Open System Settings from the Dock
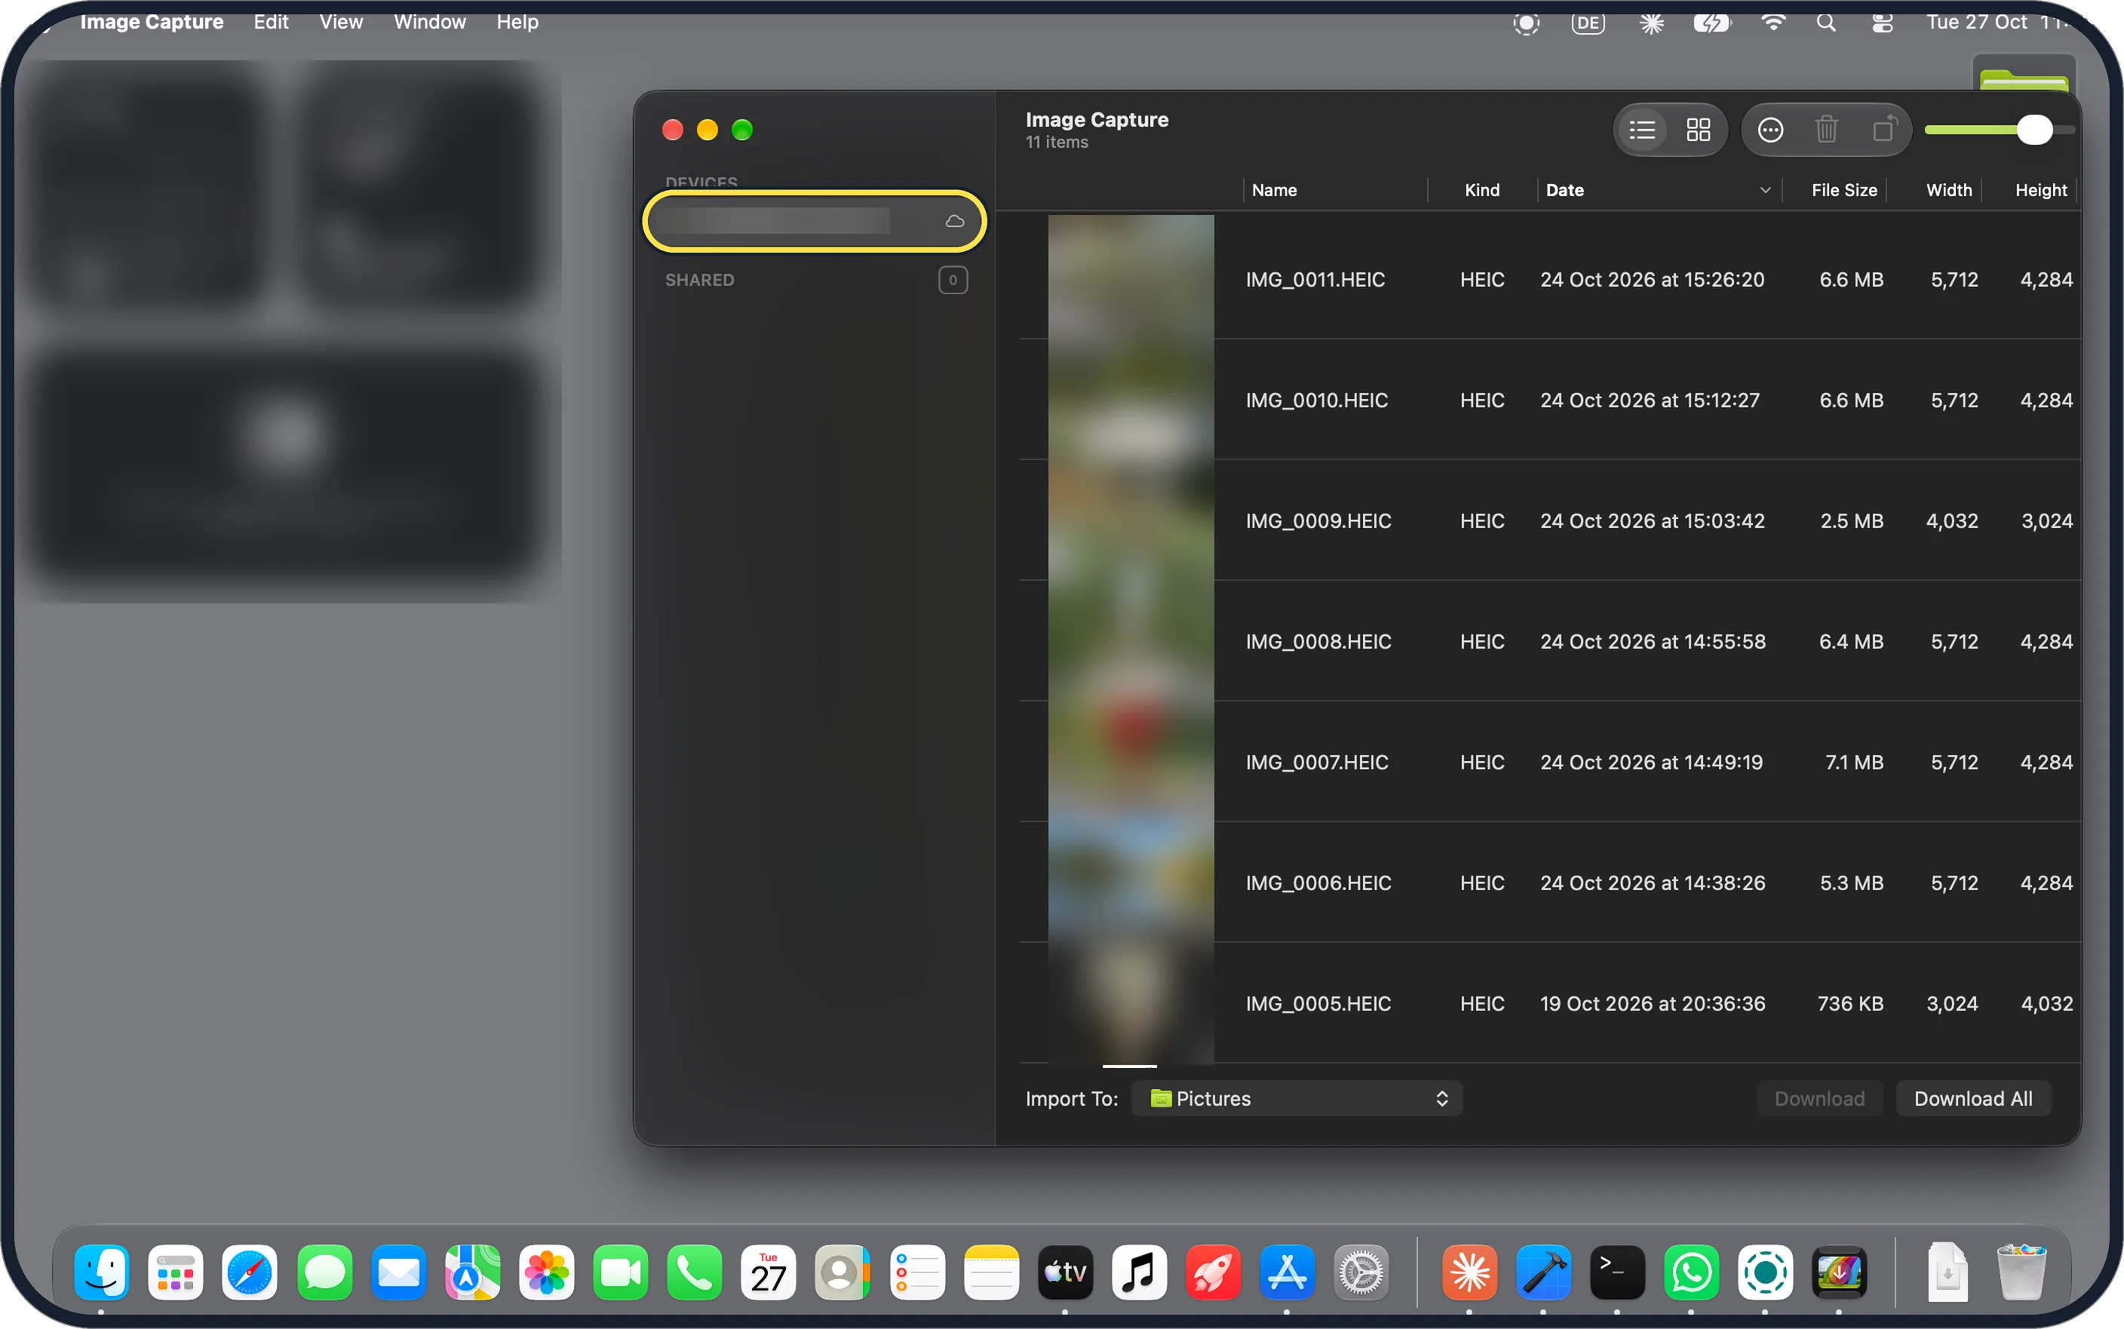 [1361, 1272]
